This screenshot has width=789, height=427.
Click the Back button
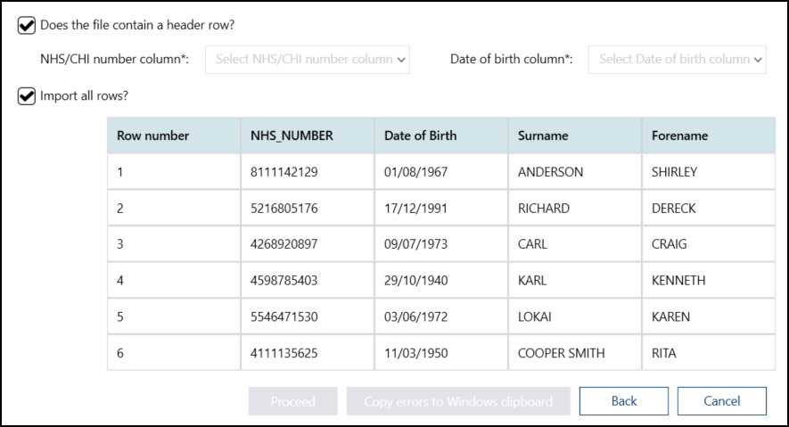coord(624,401)
